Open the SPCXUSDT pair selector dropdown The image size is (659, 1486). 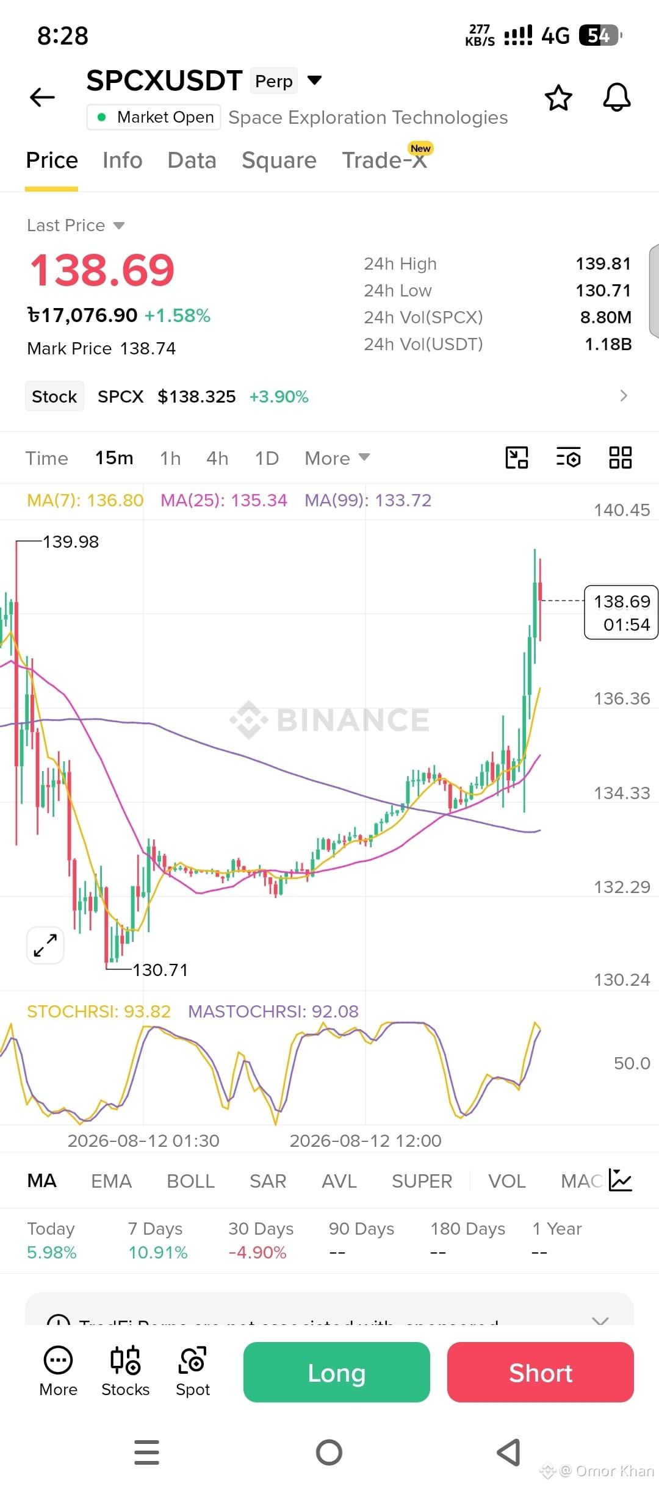point(314,80)
